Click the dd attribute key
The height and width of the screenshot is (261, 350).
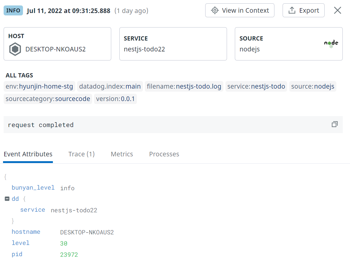[x=15, y=199]
